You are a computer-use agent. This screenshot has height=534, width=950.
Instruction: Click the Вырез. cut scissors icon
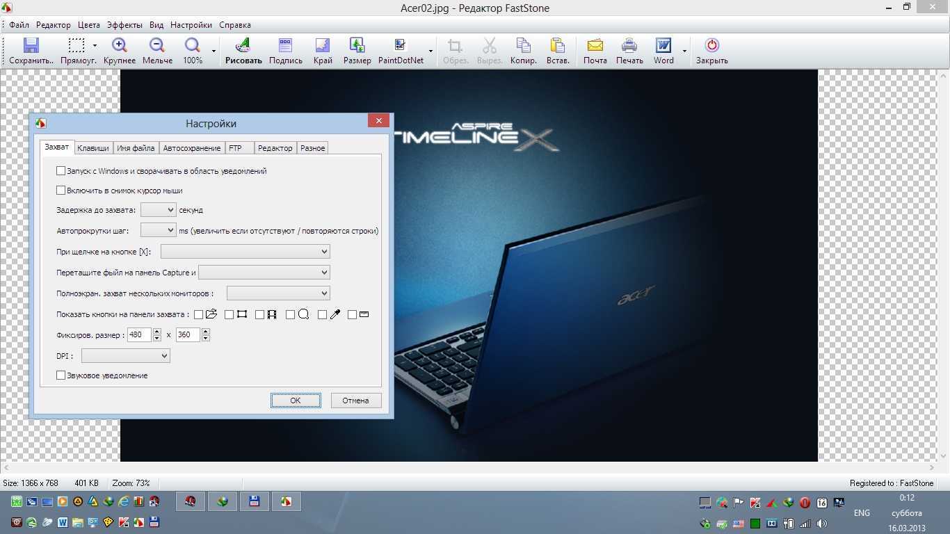(x=490, y=46)
